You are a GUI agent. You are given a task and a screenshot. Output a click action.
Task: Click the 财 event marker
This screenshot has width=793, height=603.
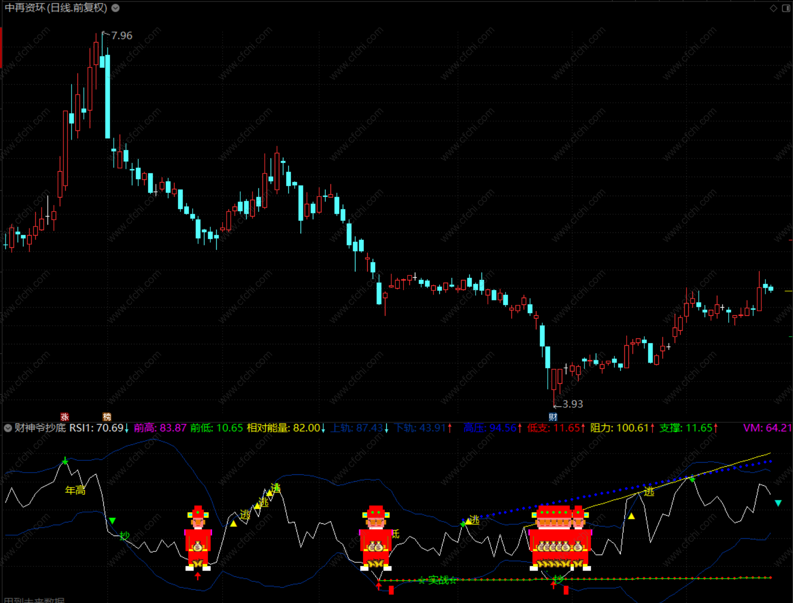(553, 416)
